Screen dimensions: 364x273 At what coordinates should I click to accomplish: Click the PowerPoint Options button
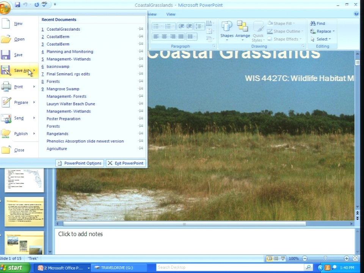point(79,163)
